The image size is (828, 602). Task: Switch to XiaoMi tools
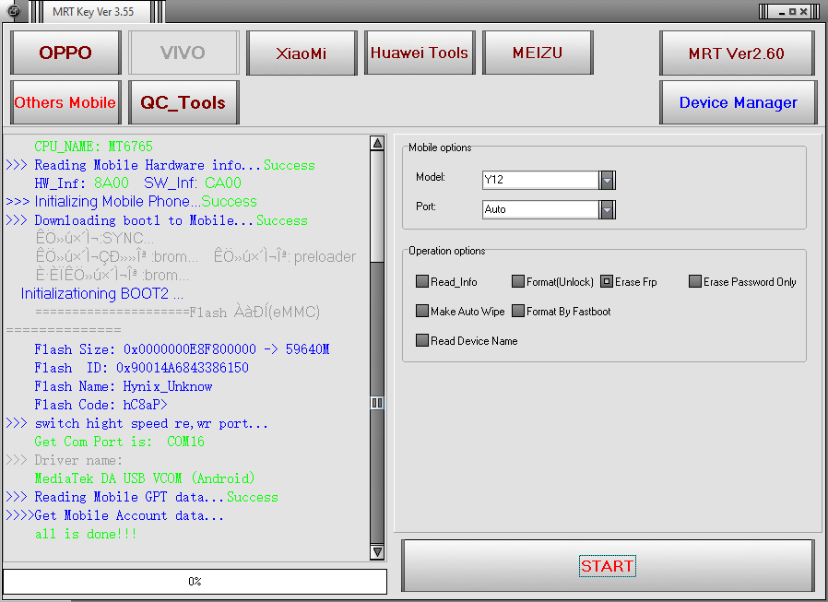click(302, 53)
